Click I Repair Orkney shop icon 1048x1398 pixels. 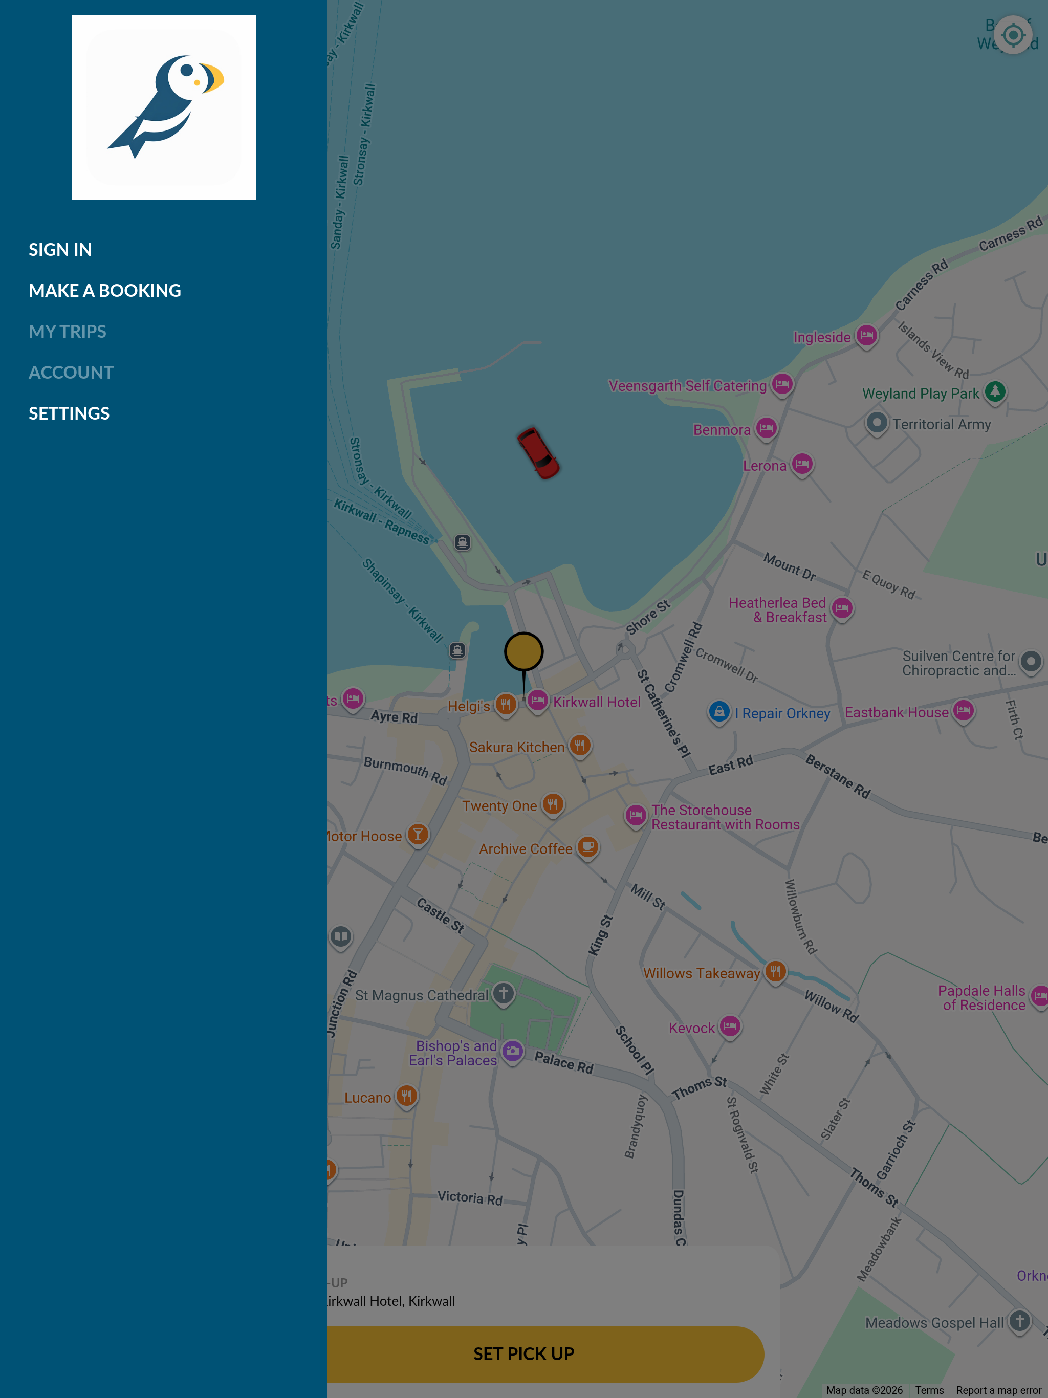point(719,712)
